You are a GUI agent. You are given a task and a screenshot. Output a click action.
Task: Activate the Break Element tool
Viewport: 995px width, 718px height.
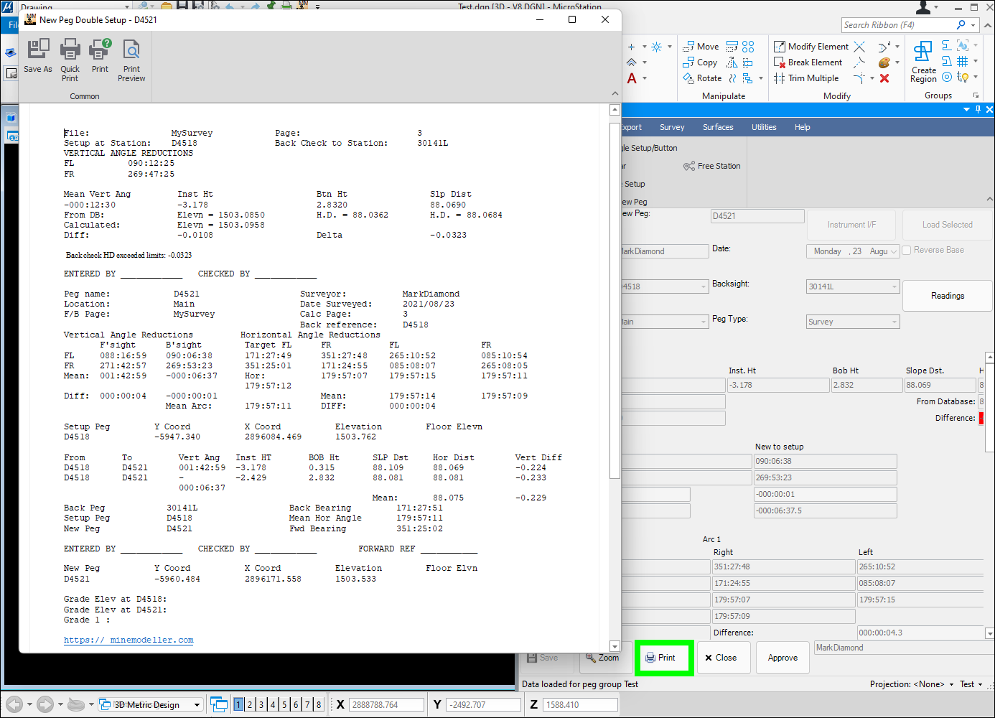(808, 62)
